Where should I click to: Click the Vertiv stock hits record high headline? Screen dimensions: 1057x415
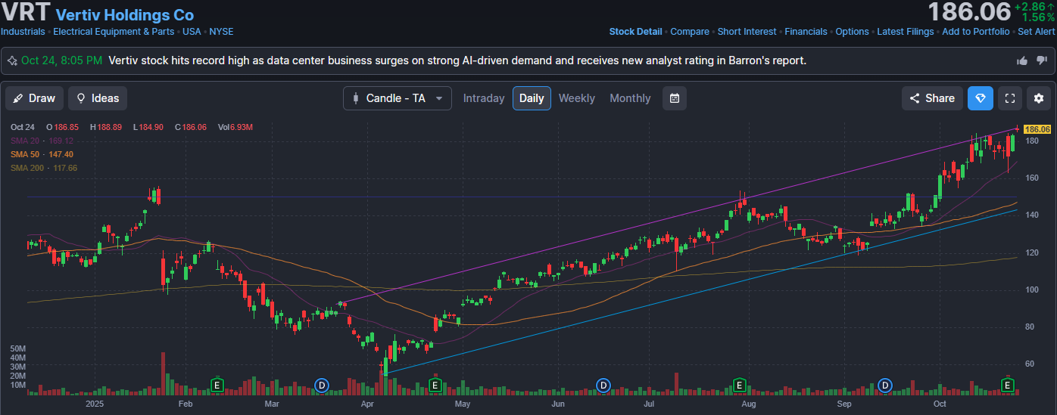pyautogui.click(x=457, y=60)
